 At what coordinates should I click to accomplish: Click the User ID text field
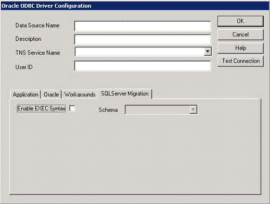pyautogui.click(x=142, y=66)
